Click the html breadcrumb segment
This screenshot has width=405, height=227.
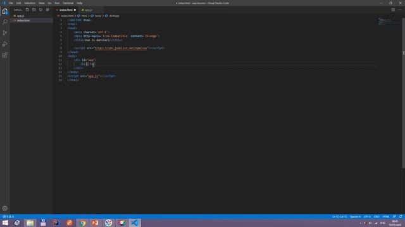pos(84,16)
